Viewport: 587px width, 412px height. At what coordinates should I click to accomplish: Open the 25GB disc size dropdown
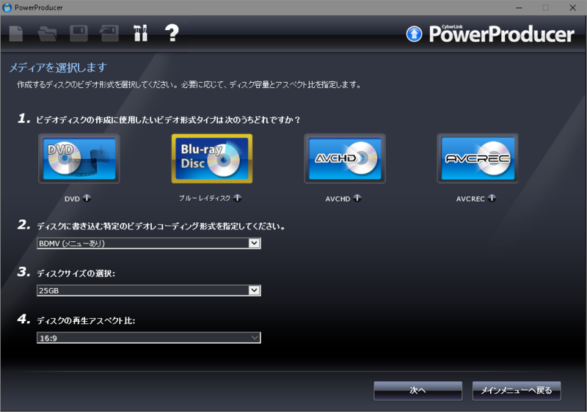coord(149,290)
